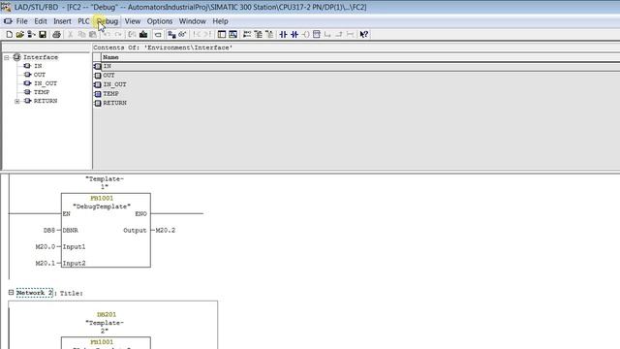Open the Edit menu
This screenshot has height=349, width=620.
pos(41,21)
